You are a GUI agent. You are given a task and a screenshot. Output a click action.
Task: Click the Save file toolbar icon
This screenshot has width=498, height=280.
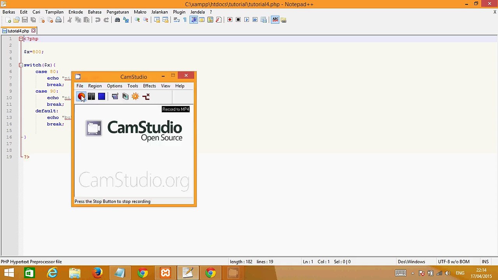tap(25, 20)
